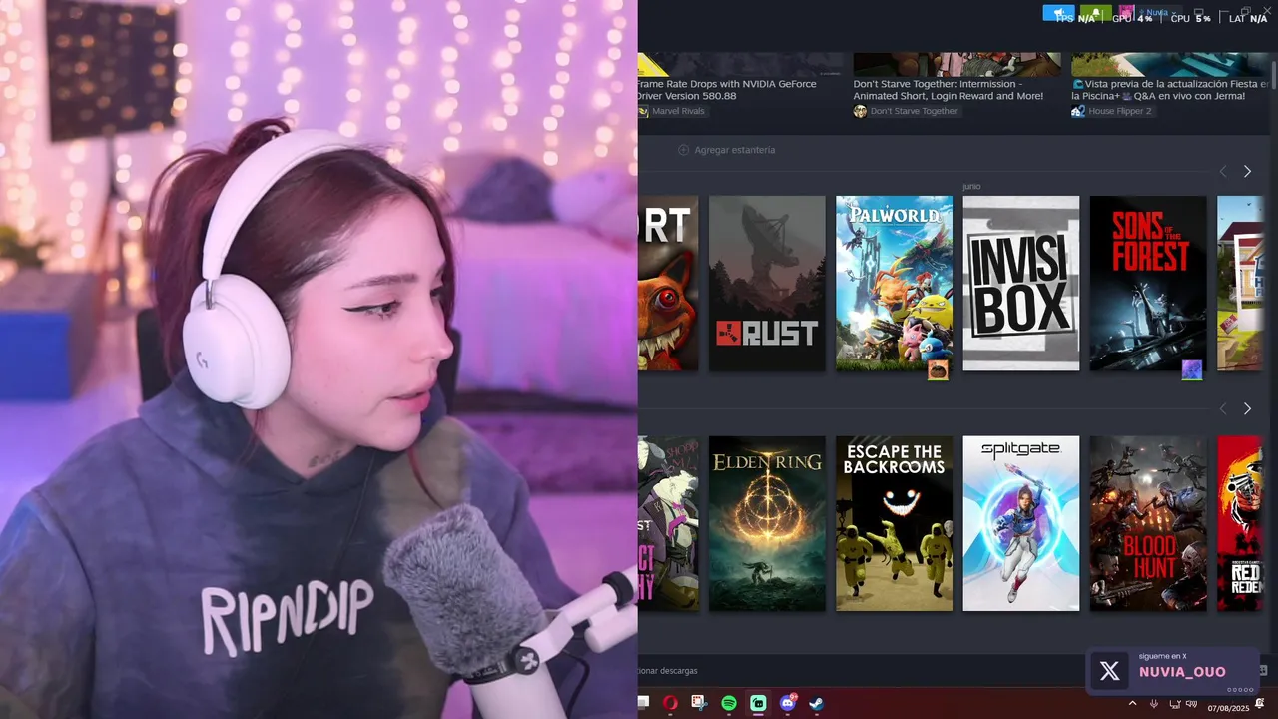
Task: Click the plus icon beside Agregar estantería
Action: pos(684,150)
